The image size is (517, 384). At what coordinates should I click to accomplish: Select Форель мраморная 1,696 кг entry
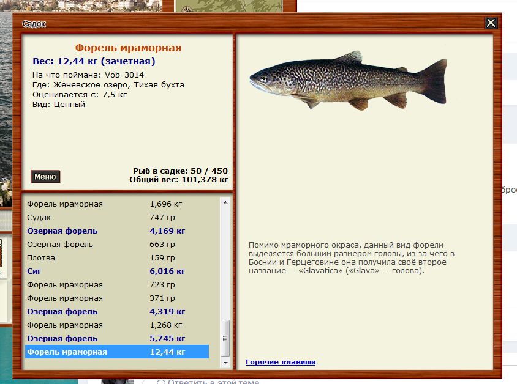(x=116, y=204)
